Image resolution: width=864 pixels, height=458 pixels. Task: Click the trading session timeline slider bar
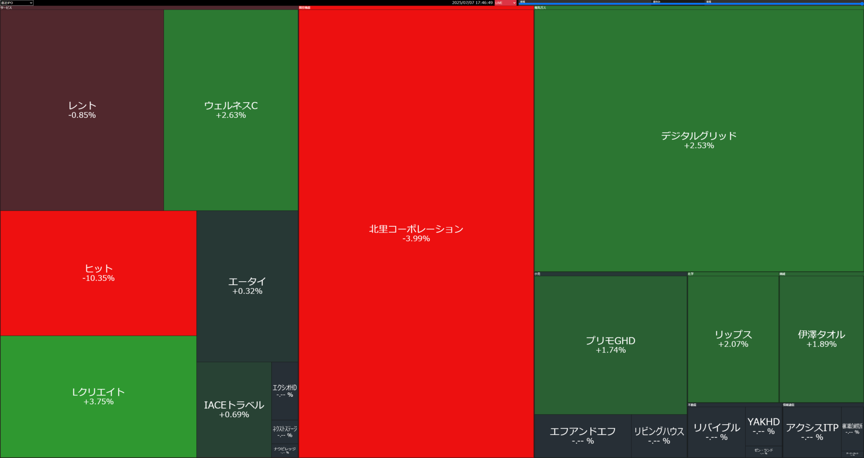coord(691,4)
